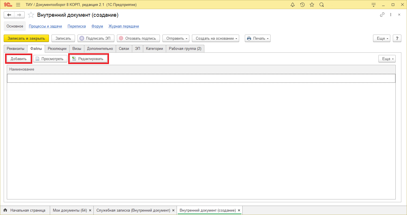Switch to the Реквизиты tab

click(16, 48)
